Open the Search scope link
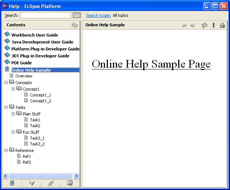This screenshot has height=190, width=230. pos(98,15)
